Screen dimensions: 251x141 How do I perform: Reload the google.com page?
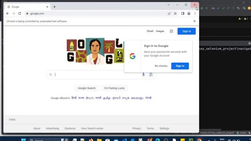tap(20, 14)
